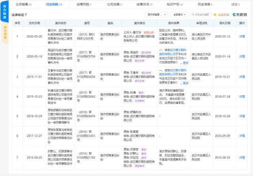Viewport: 253px width, 176px height.
Task: Select case number (2019)鄂01民终12505号
Action: tap(86, 36)
